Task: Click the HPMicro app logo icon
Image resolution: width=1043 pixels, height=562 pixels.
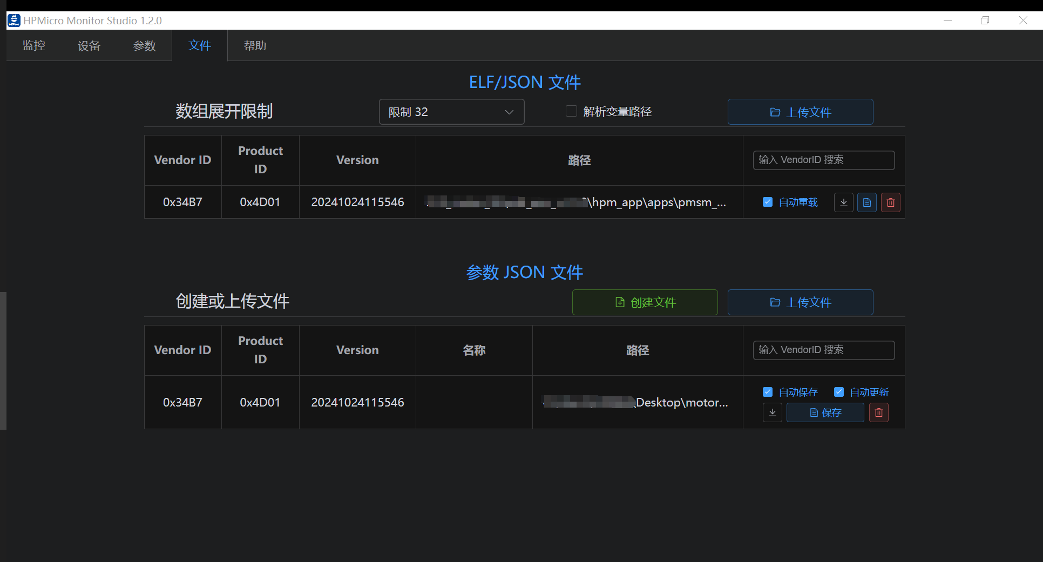Action: pyautogui.click(x=13, y=21)
